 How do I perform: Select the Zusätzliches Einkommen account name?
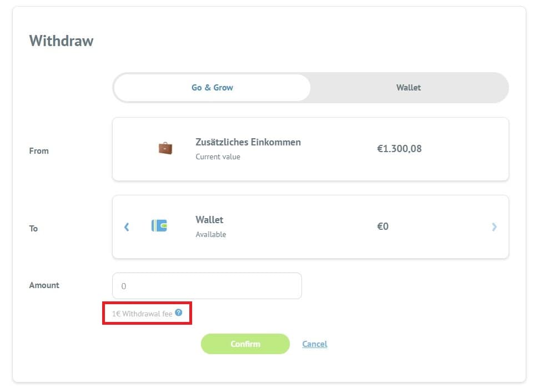pyautogui.click(x=248, y=142)
